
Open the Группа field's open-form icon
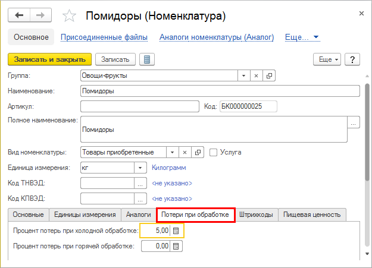coord(269,75)
